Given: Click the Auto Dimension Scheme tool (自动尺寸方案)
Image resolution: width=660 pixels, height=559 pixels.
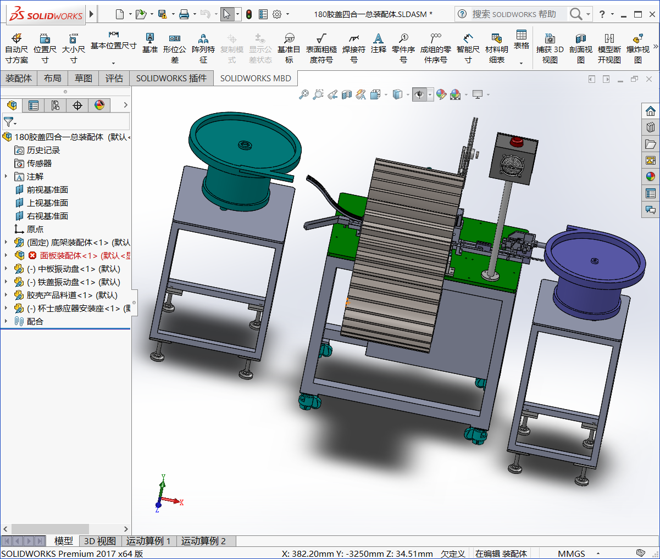Looking at the screenshot, I should point(16,48).
